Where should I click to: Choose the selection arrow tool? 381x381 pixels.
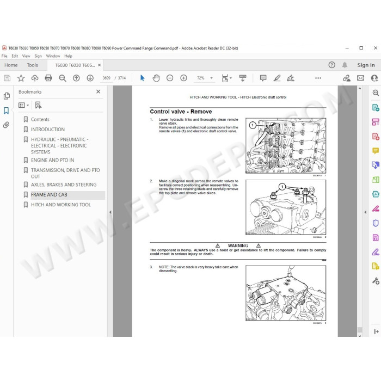[x=143, y=78]
